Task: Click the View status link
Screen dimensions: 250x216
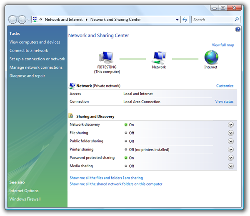Action: pos(224,102)
